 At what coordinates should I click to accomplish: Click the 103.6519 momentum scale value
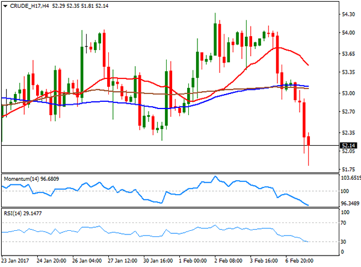(x=351, y=178)
